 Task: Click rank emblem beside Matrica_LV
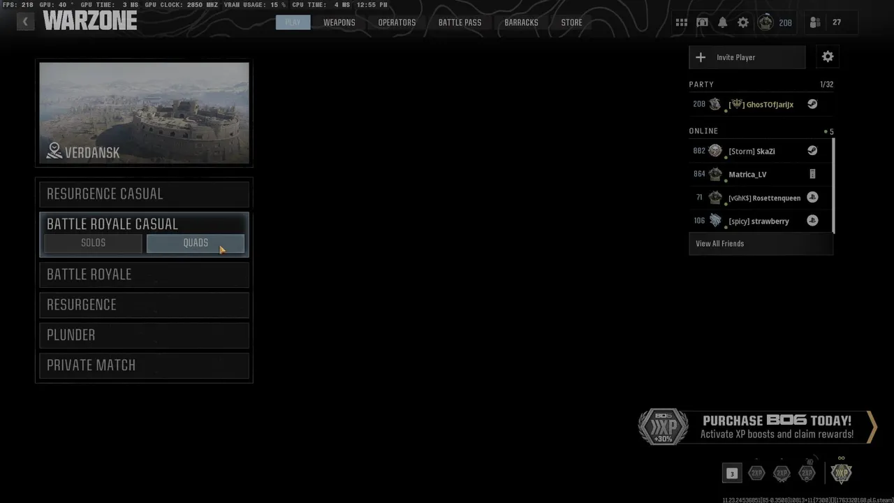715,174
